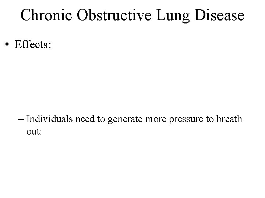Click the word "breath" at line end
This screenshot has width=265, height=198.
pos(229,119)
